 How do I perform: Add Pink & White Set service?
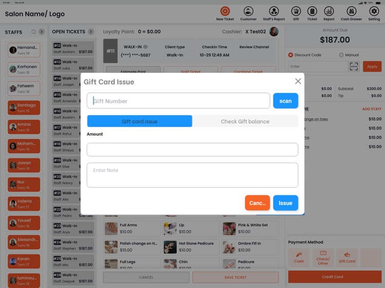click(250, 229)
